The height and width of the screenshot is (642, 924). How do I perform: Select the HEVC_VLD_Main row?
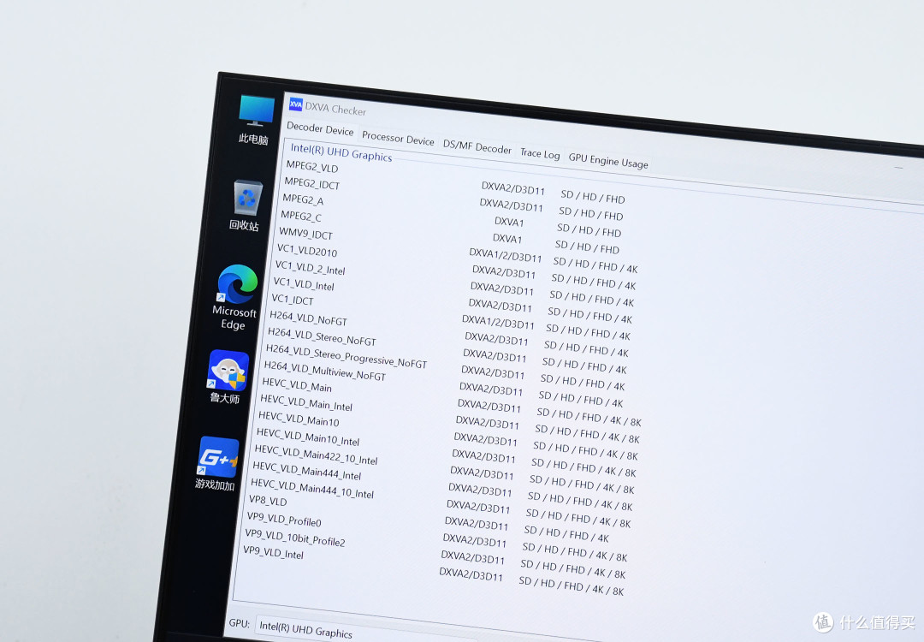(x=452, y=402)
